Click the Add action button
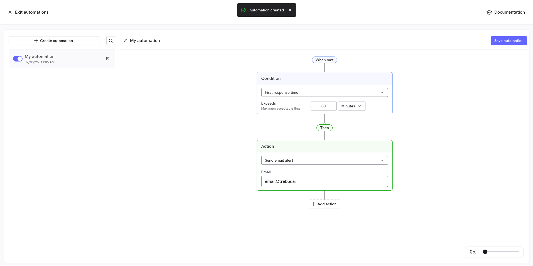 [x=325, y=204]
